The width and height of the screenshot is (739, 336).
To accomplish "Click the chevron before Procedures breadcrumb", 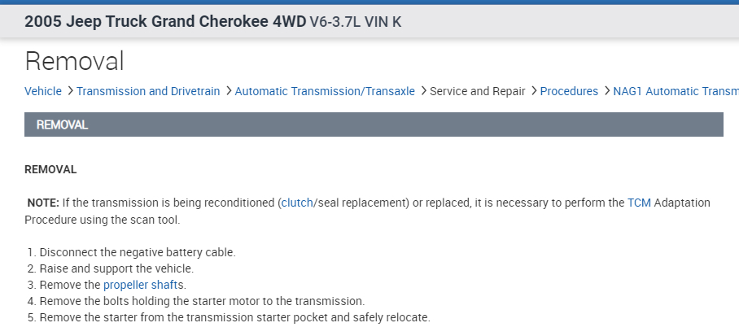I will pos(533,91).
